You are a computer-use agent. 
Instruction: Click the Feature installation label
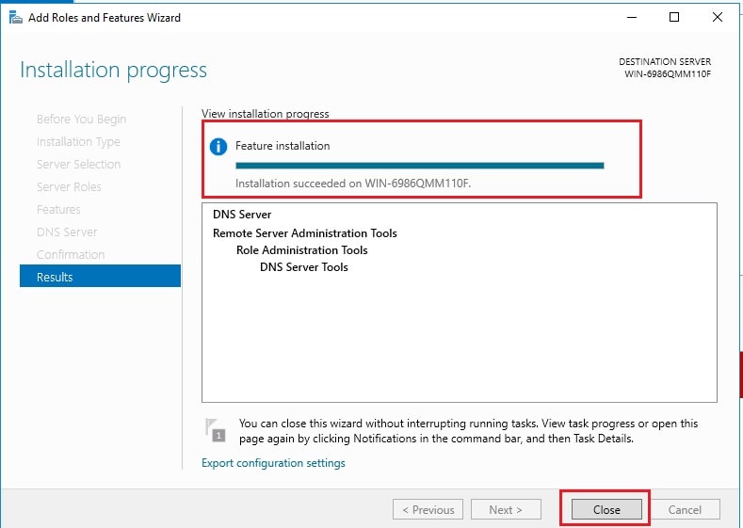[x=283, y=146]
